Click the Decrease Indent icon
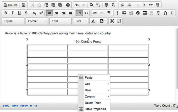 (x=137, y=5)
